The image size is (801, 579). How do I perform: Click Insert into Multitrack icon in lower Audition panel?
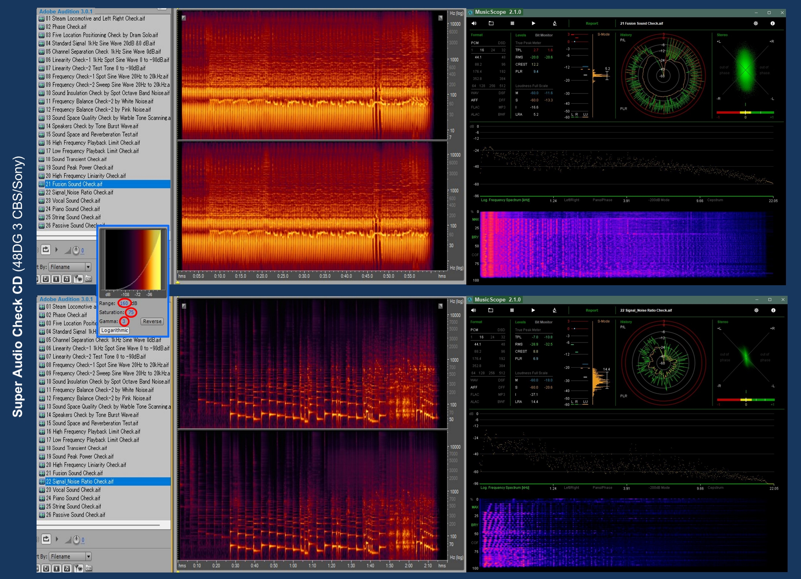tap(46, 539)
